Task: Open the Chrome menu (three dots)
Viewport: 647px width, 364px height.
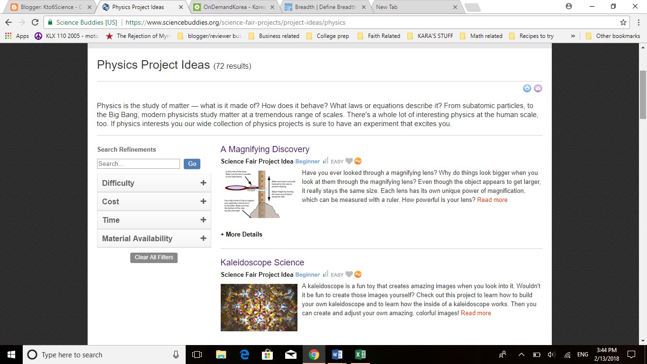Action: [x=638, y=22]
